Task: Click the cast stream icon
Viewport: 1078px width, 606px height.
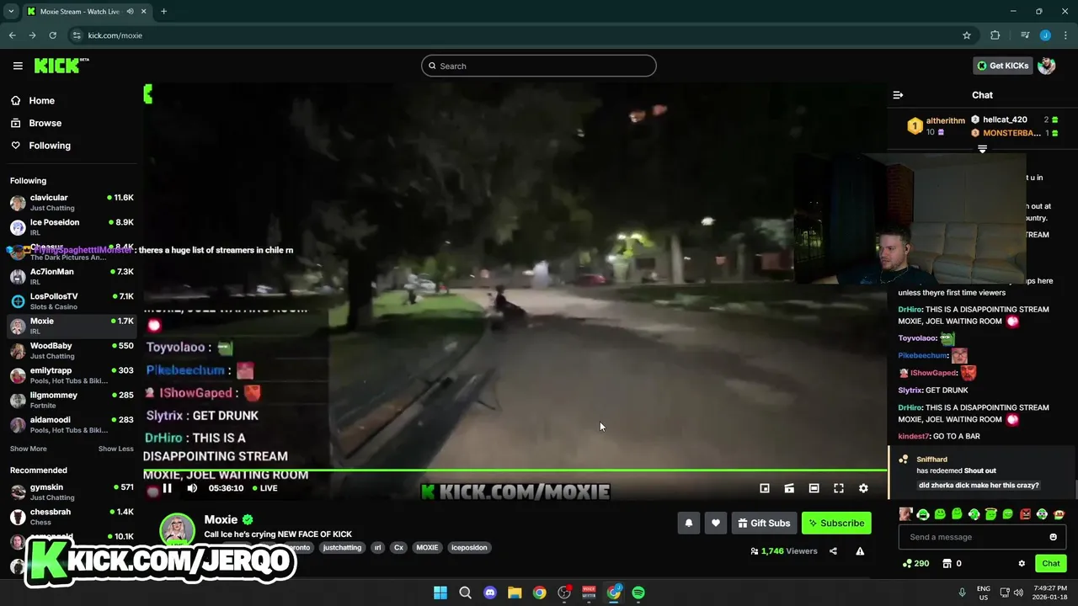Action: click(x=789, y=488)
